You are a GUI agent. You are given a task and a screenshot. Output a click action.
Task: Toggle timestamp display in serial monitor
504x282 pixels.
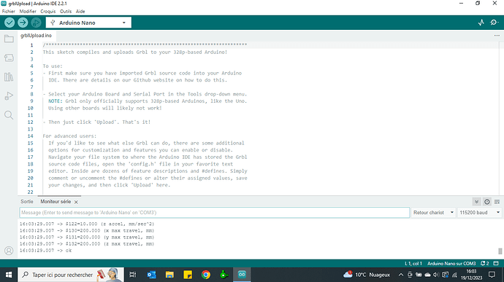[x=487, y=201]
